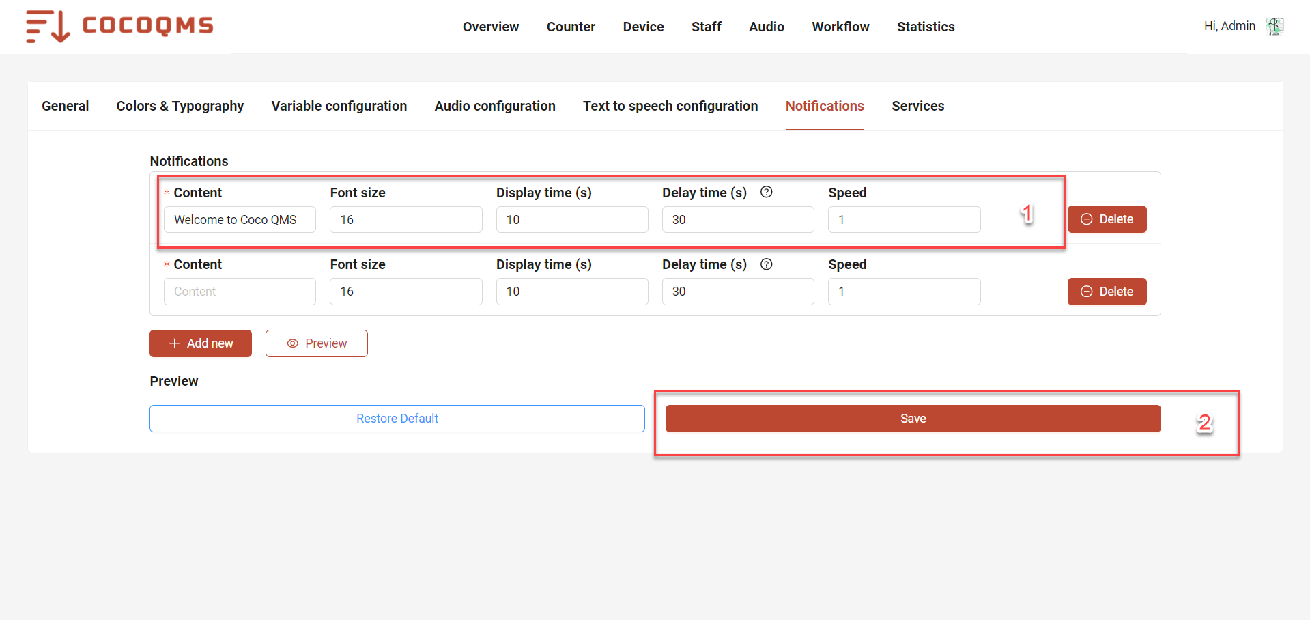Show help for second row Delay time
This screenshot has width=1310, height=620.
[x=767, y=264]
